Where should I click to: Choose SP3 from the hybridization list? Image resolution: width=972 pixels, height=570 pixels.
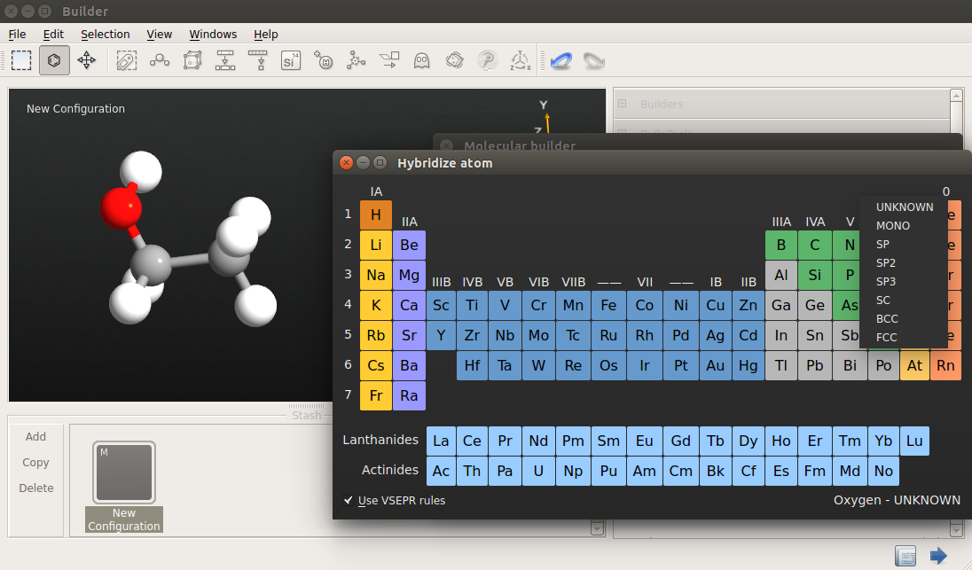click(887, 281)
